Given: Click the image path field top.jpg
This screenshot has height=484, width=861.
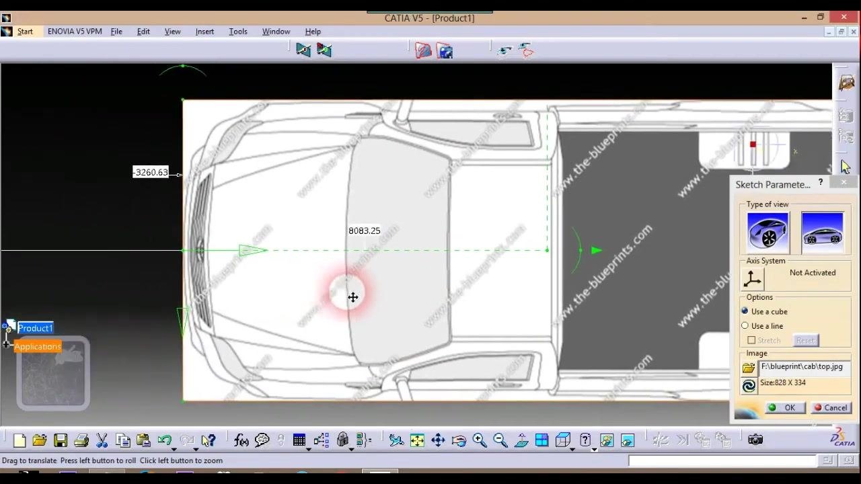Looking at the screenshot, I should pyautogui.click(x=804, y=367).
